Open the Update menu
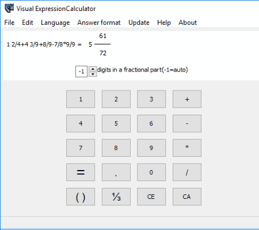This screenshot has width=259, height=230. [x=139, y=22]
